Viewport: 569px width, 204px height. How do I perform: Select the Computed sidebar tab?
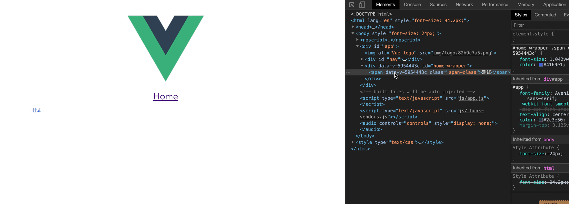[x=545, y=15]
